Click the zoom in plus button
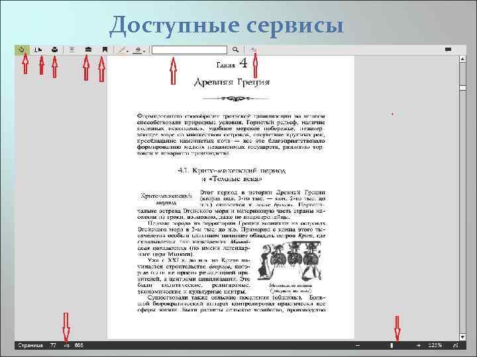 419,346
